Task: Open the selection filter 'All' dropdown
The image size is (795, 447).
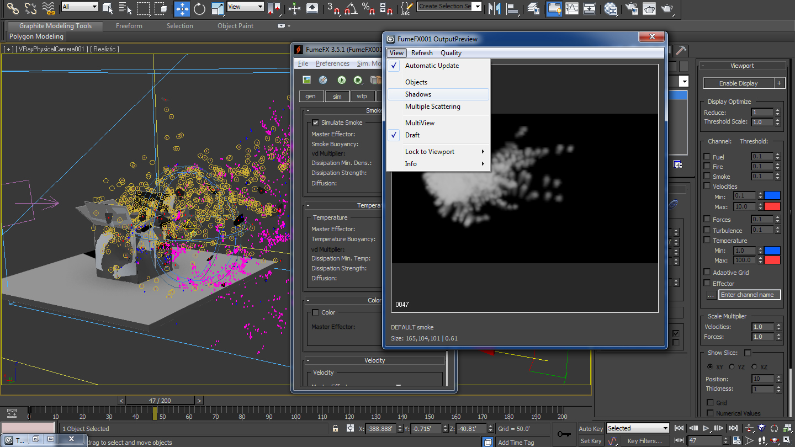Action: coord(80,7)
